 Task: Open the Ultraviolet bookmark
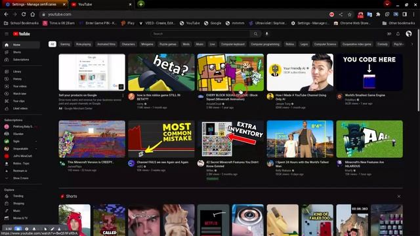[x=268, y=24]
